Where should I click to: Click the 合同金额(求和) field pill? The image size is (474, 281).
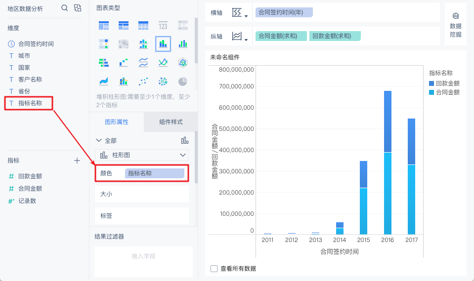point(281,36)
